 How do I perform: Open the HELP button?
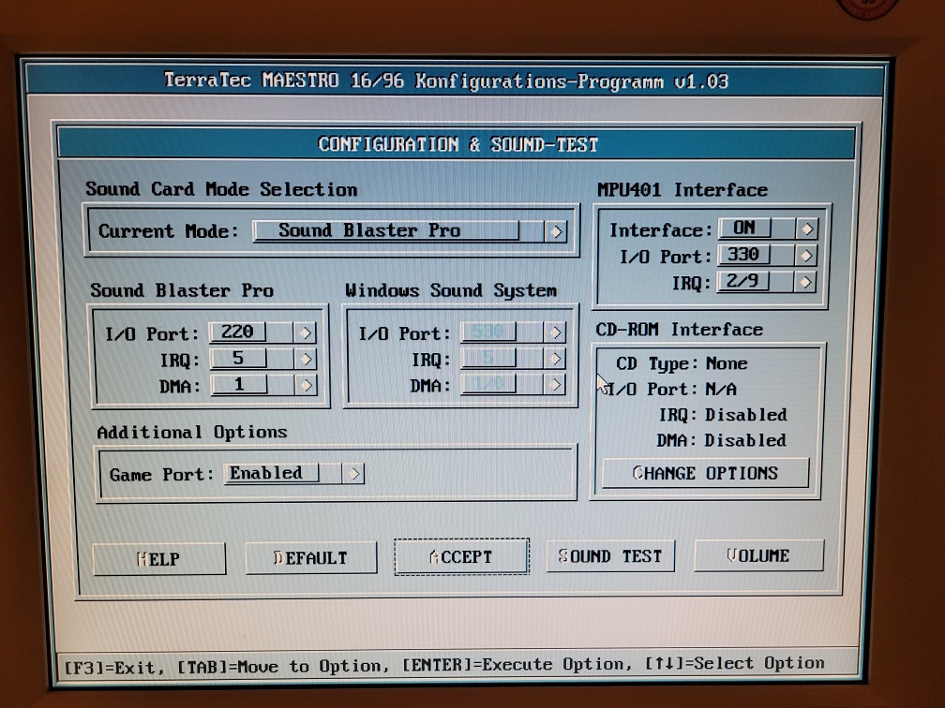click(159, 559)
